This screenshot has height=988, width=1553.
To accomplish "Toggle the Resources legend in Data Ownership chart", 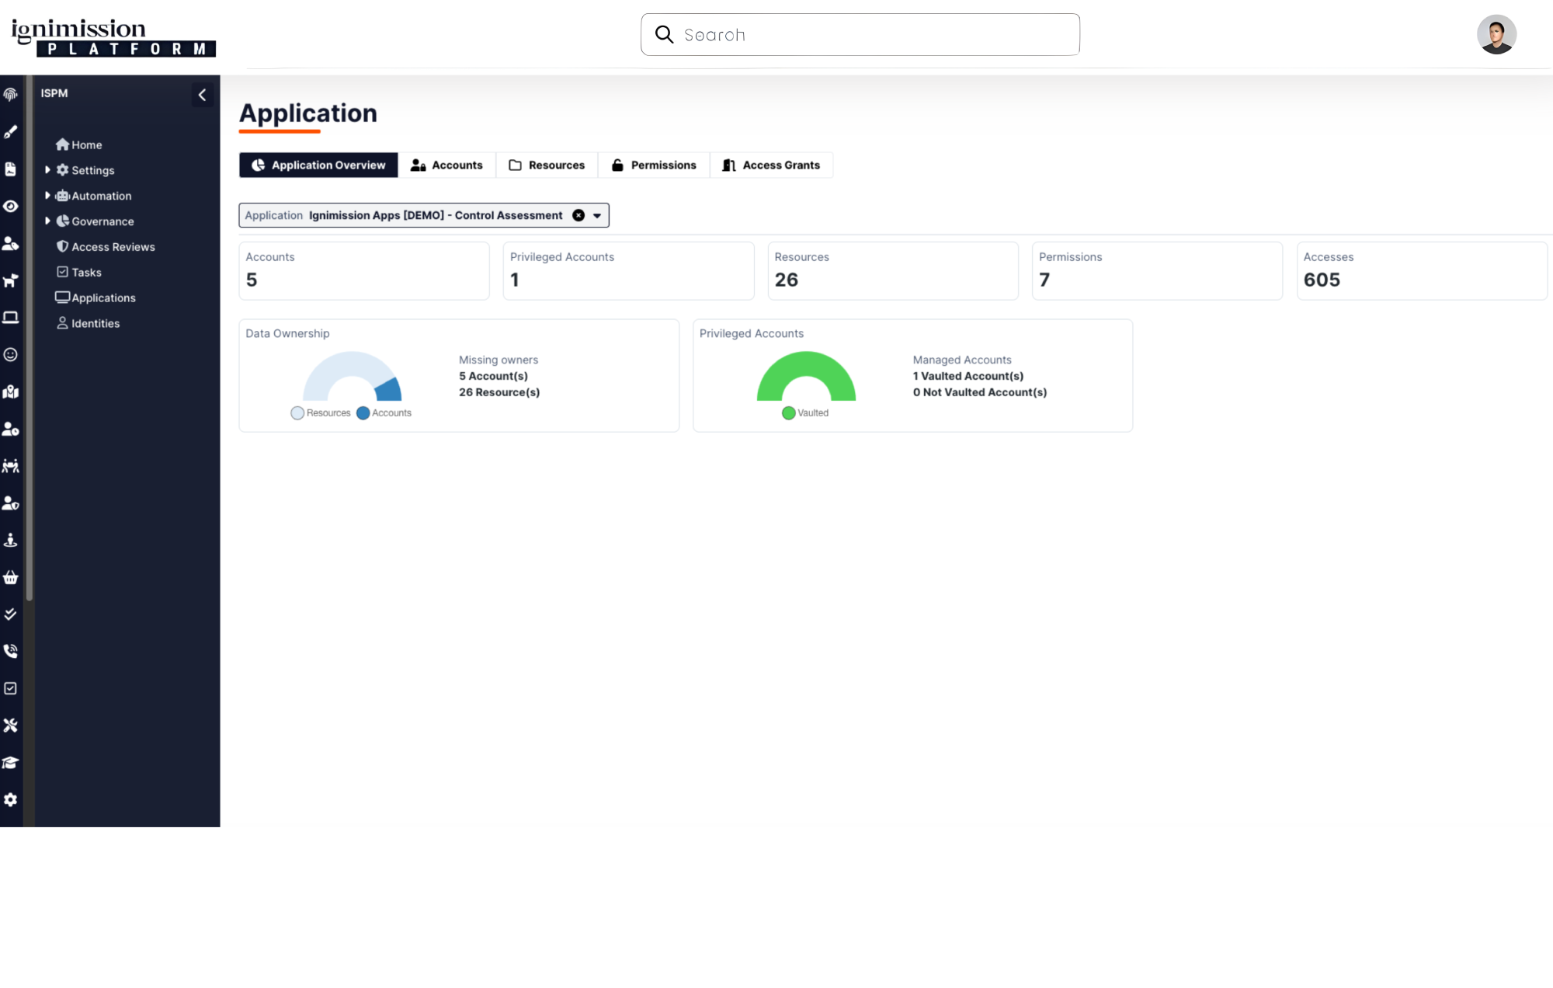I will [x=320, y=413].
